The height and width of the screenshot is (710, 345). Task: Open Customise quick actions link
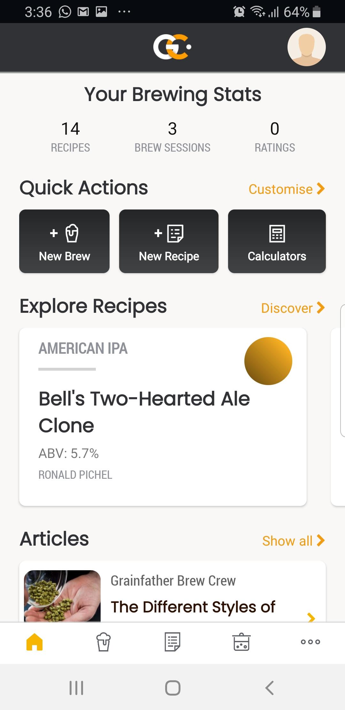click(287, 189)
